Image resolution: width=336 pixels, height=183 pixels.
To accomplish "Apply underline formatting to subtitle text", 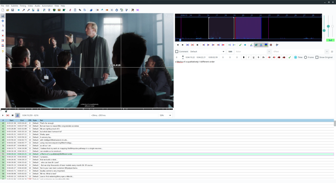I will coord(253,57).
